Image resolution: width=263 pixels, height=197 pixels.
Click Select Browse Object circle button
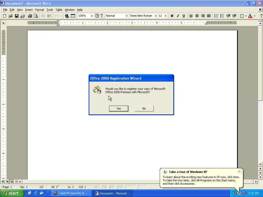[x=260, y=173]
